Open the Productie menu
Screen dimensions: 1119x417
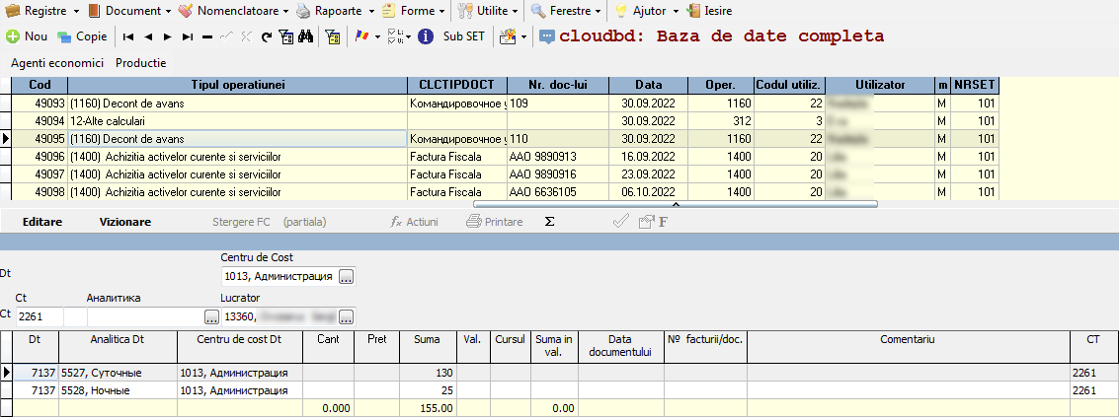click(140, 63)
